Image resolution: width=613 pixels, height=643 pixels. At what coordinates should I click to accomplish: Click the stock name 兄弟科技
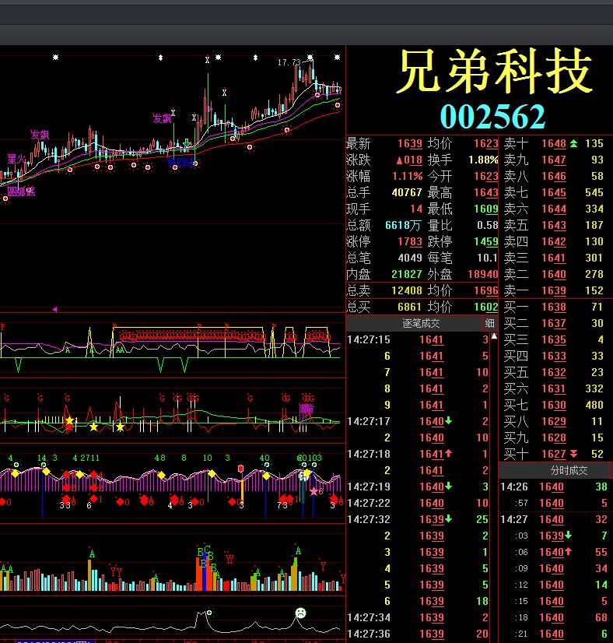[x=495, y=71]
